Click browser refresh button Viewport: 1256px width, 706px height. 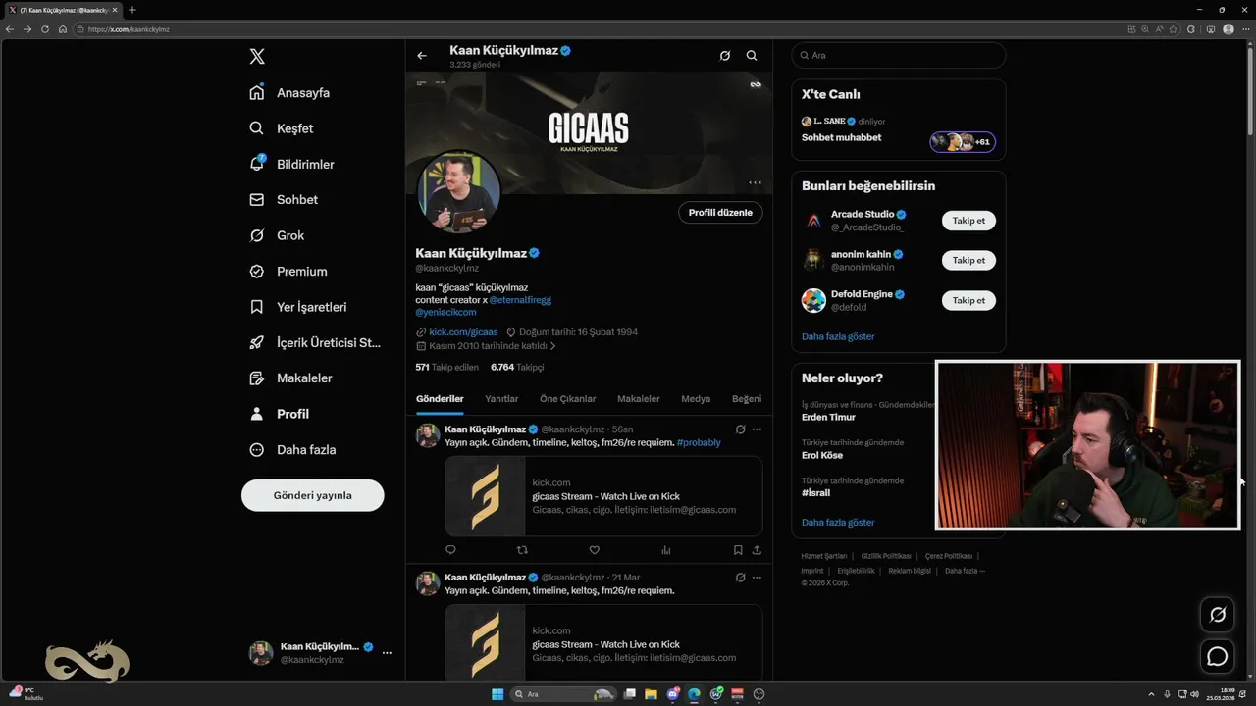(x=45, y=29)
